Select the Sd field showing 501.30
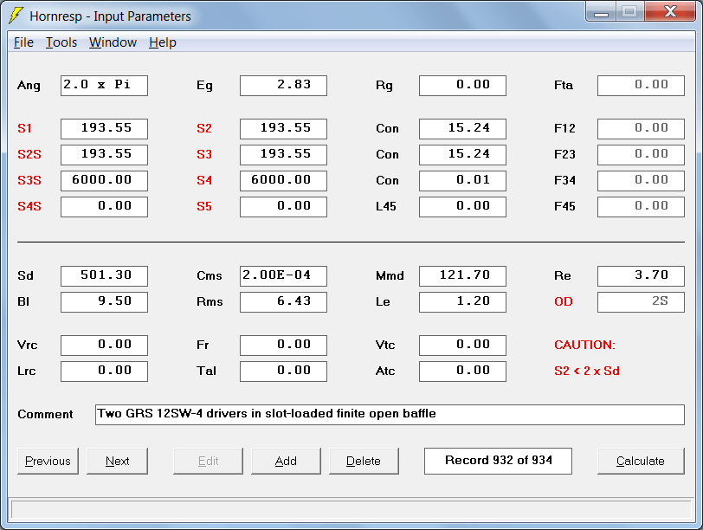 [x=104, y=276]
